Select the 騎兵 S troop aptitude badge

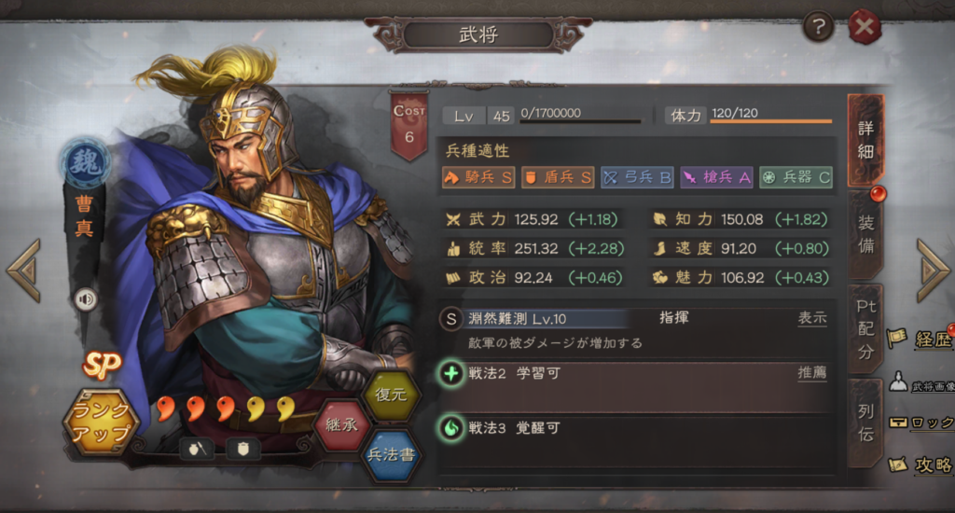[478, 177]
